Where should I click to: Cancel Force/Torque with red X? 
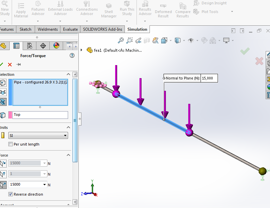(x=10, y=65)
